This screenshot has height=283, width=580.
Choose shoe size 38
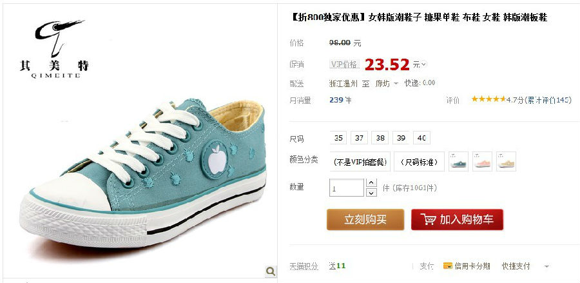(x=380, y=138)
